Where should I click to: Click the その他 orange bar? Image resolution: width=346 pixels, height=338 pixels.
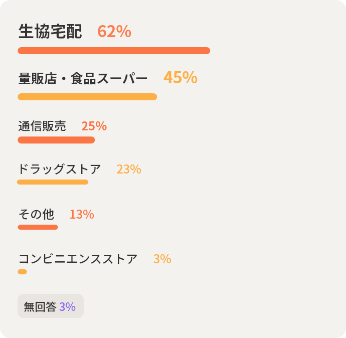pyautogui.click(x=38, y=227)
